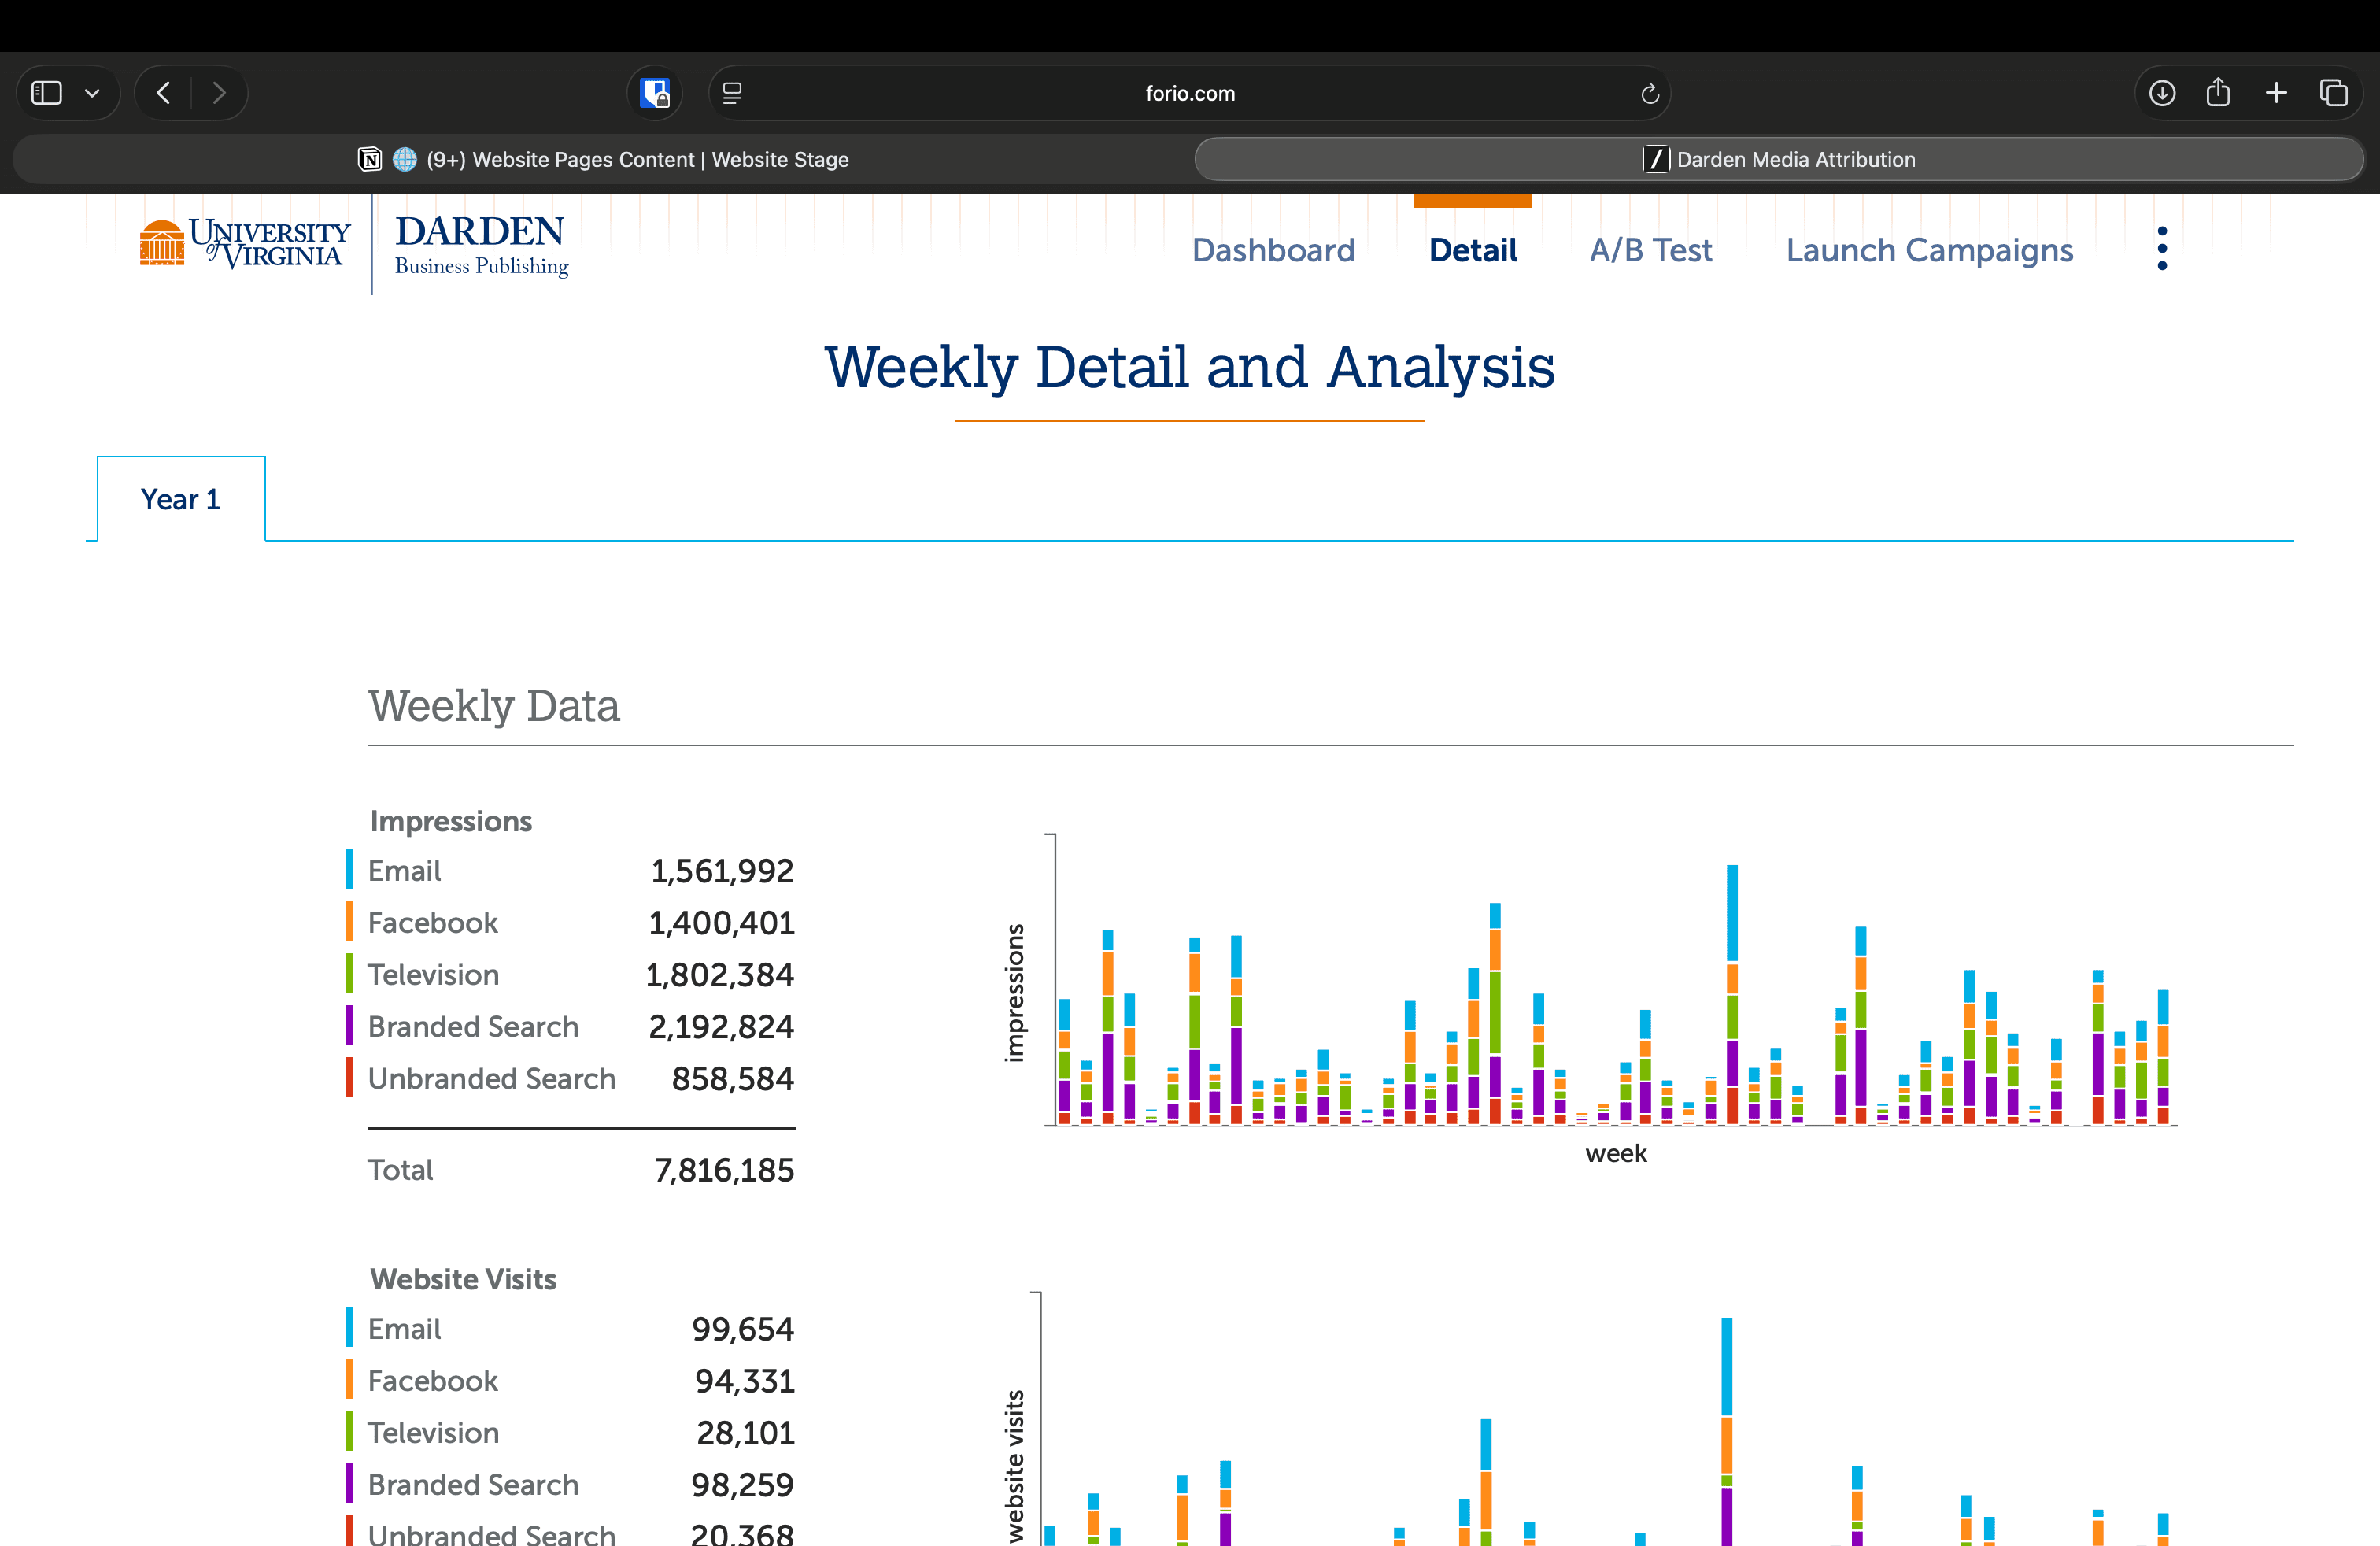Open the page reader menu icon
Image resolution: width=2380 pixels, height=1546 pixels.
pos(732,93)
